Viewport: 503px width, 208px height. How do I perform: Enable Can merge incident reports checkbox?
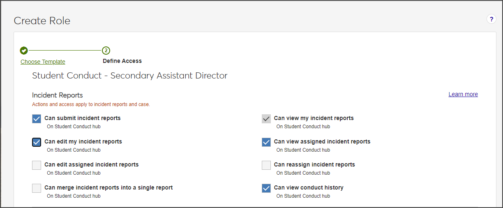coord(37,188)
